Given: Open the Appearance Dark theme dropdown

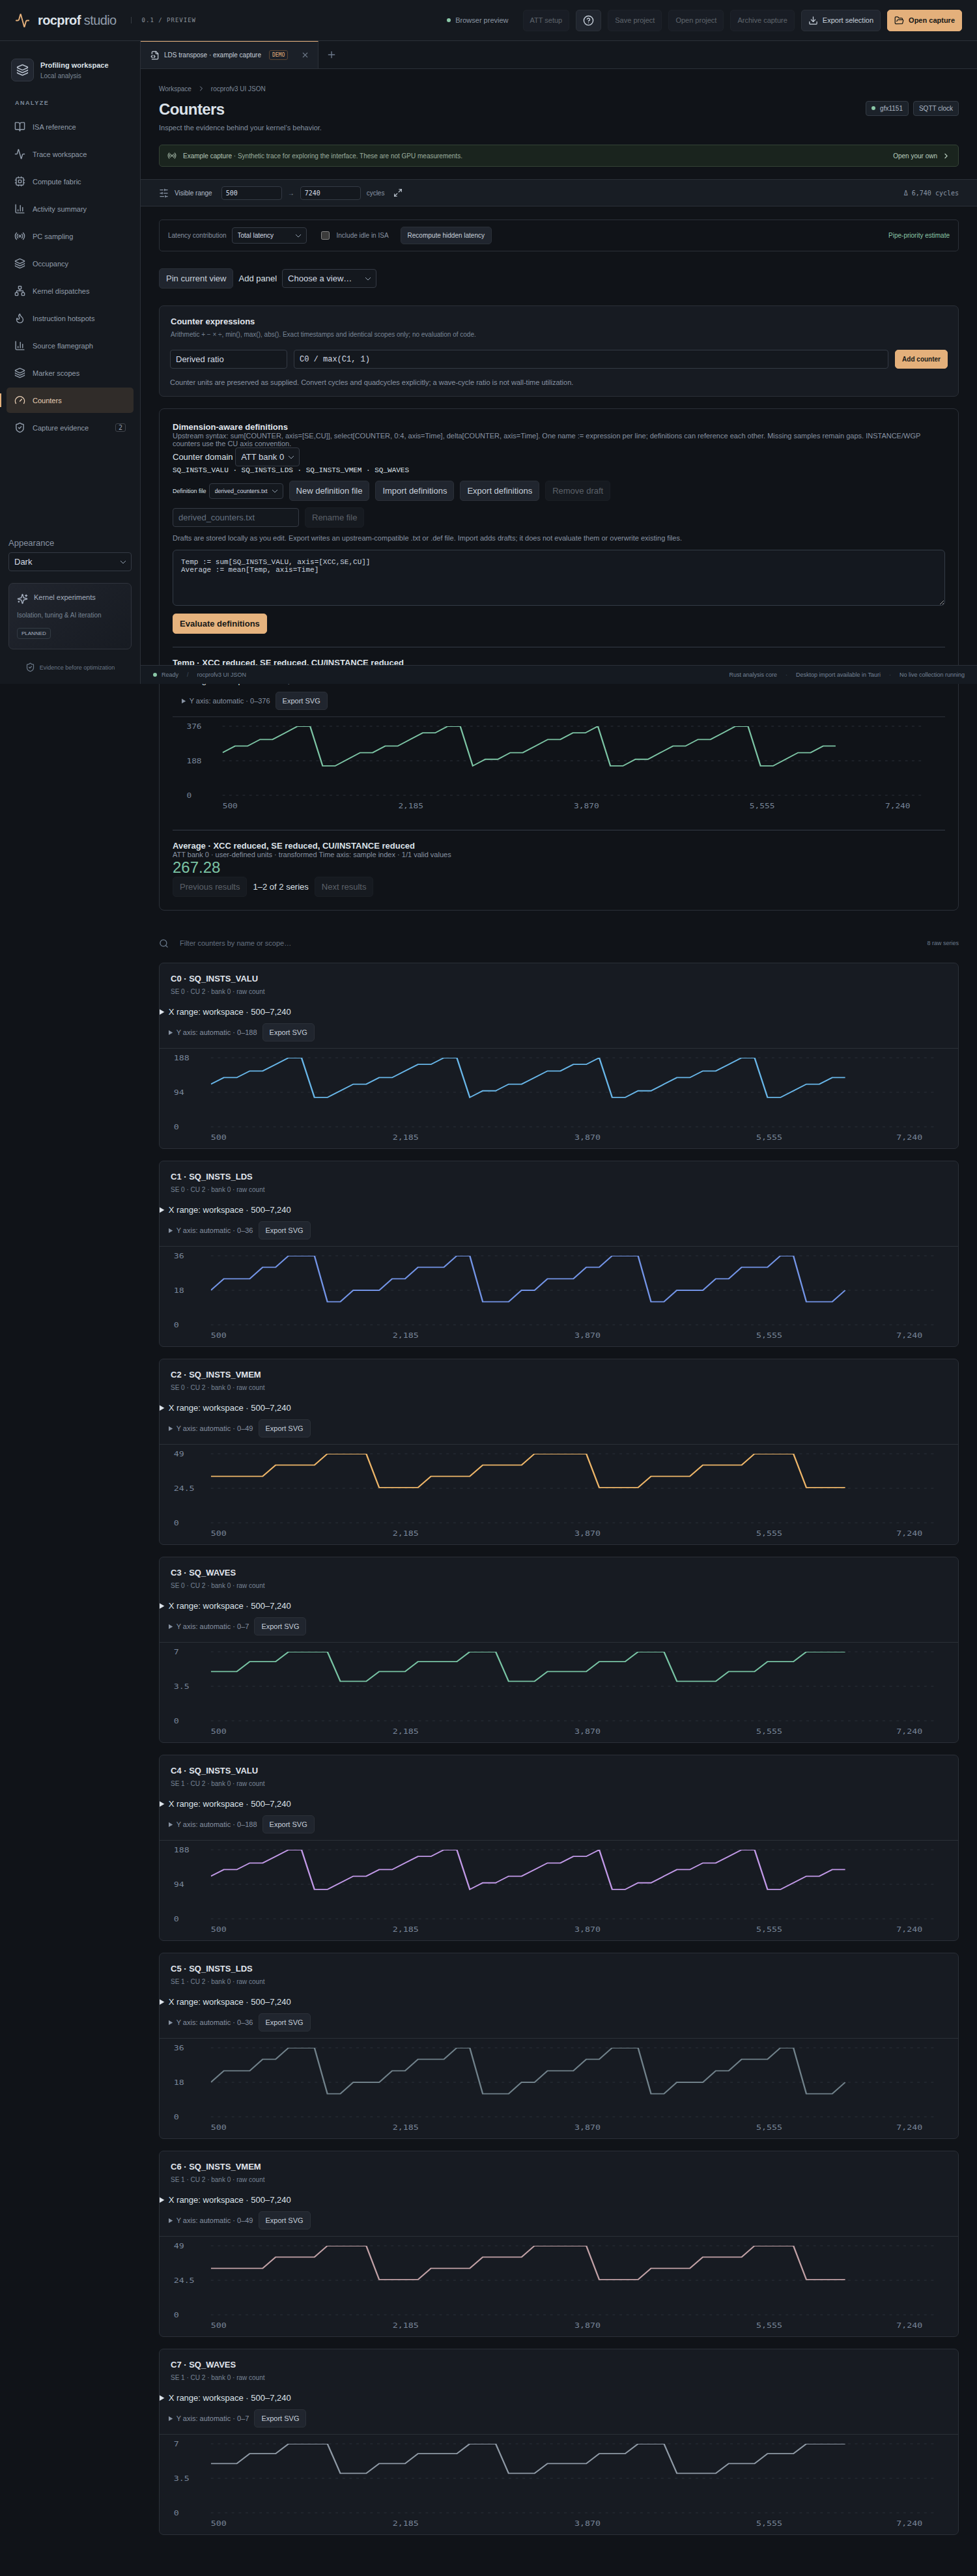Looking at the screenshot, I should click(70, 562).
